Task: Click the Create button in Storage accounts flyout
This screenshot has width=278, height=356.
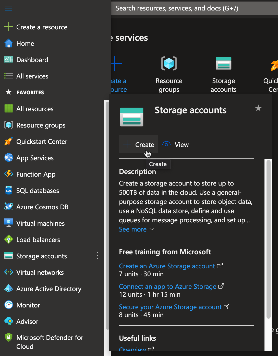Action: 139,144
